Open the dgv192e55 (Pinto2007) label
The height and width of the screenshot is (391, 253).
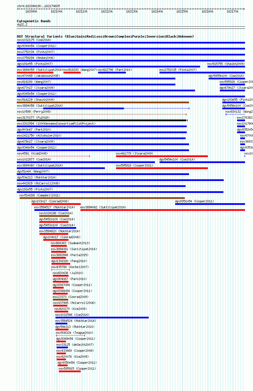pyautogui.click(x=35, y=189)
